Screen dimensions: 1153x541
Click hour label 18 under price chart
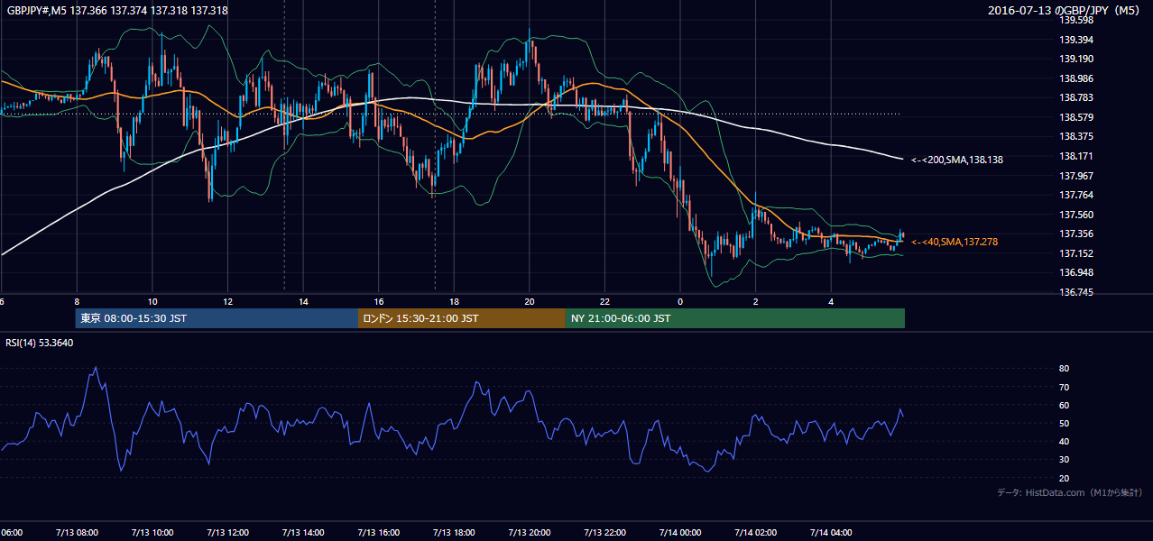pyautogui.click(x=454, y=301)
